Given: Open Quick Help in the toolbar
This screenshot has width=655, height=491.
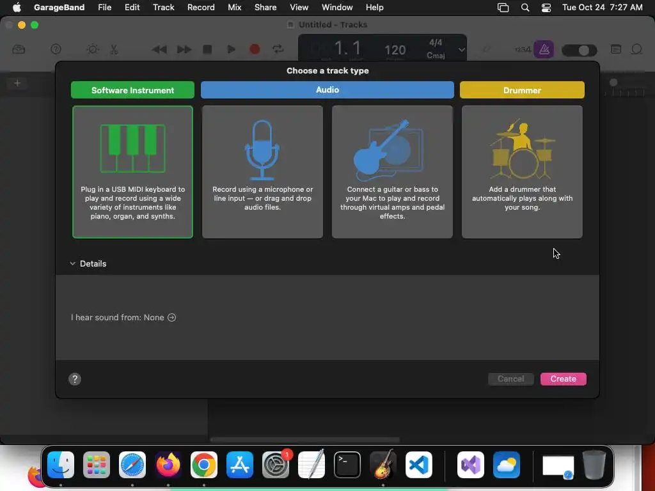Looking at the screenshot, I should pyautogui.click(x=56, y=49).
